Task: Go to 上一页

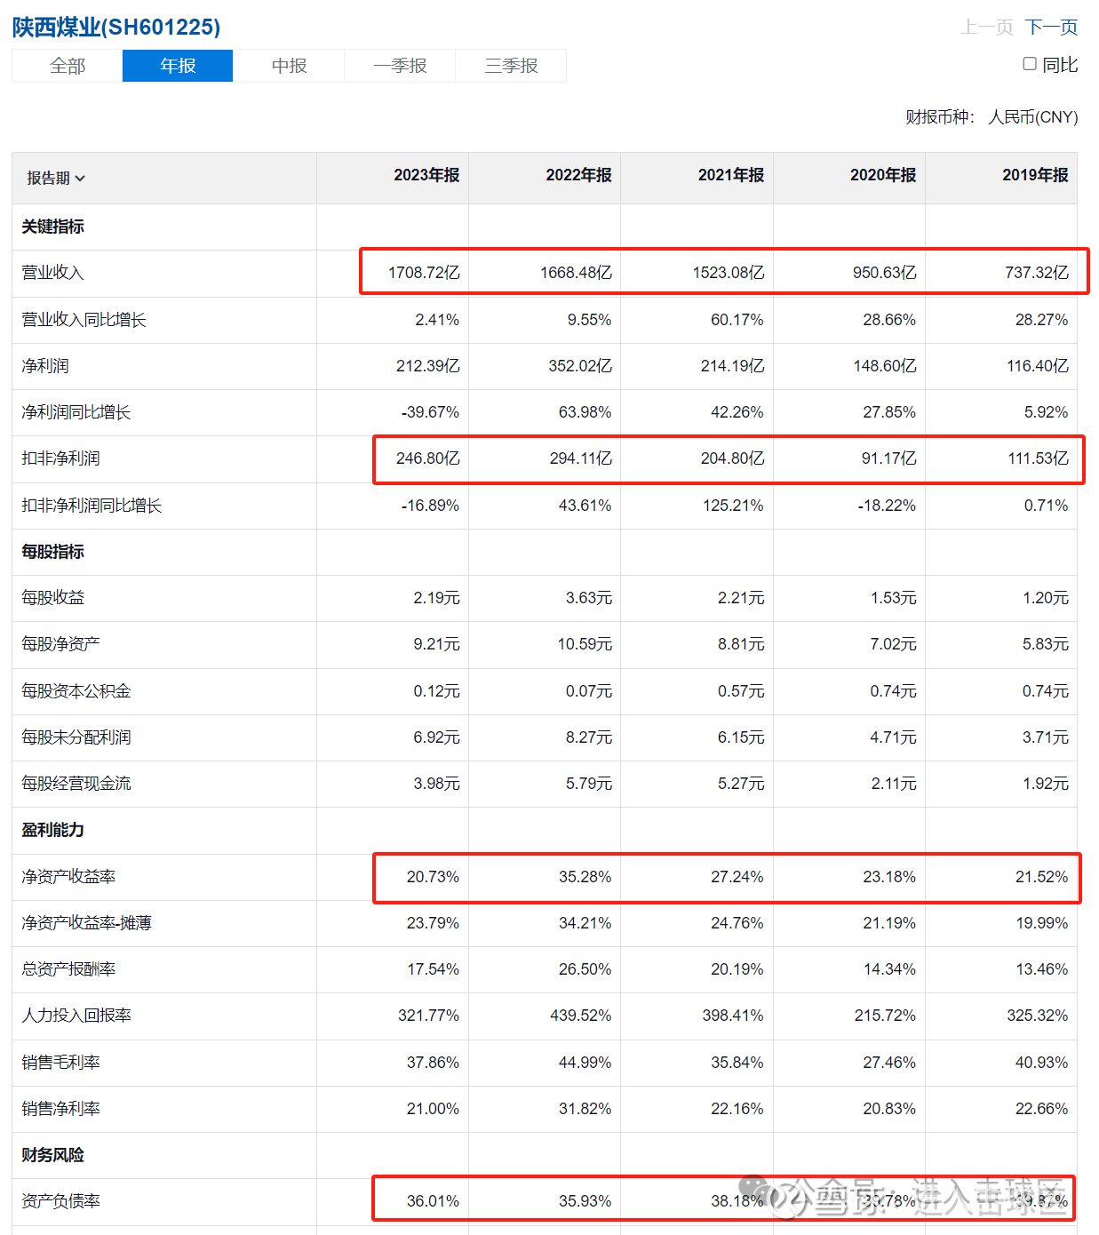Action: [x=986, y=27]
